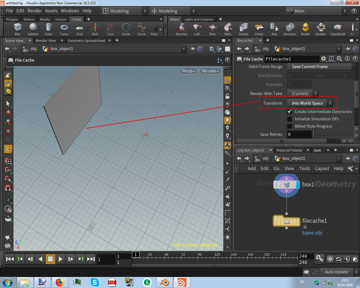
Task: Toggle the pin in parameter pane
Action: pyautogui.click(x=348, y=49)
